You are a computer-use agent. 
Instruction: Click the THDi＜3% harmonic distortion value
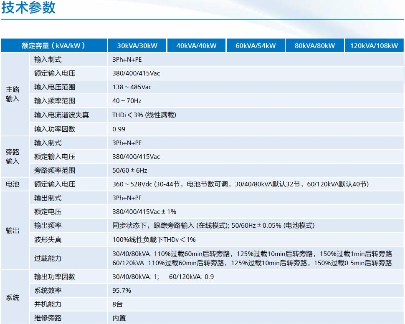[144, 115]
